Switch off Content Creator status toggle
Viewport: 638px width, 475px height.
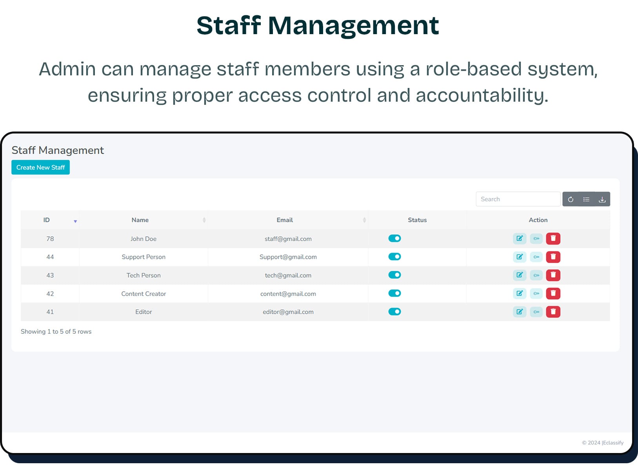(394, 293)
